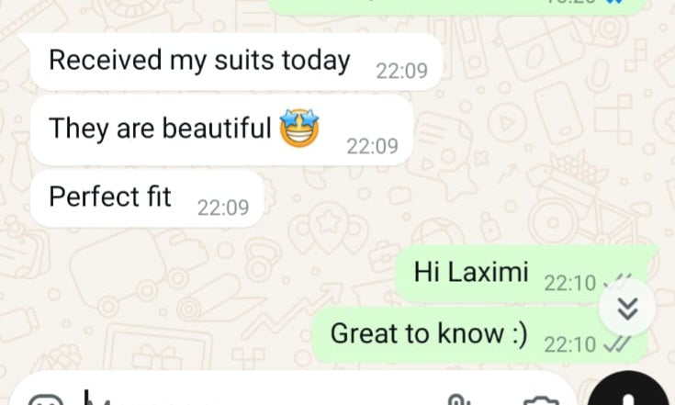Image resolution: width=675 pixels, height=405 pixels.
Task: Tap the black microphone voice button
Action: [627, 389]
